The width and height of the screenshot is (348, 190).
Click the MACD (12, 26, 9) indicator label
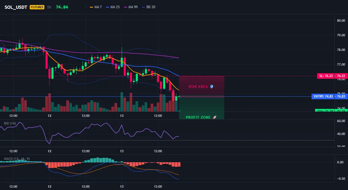tap(17, 159)
